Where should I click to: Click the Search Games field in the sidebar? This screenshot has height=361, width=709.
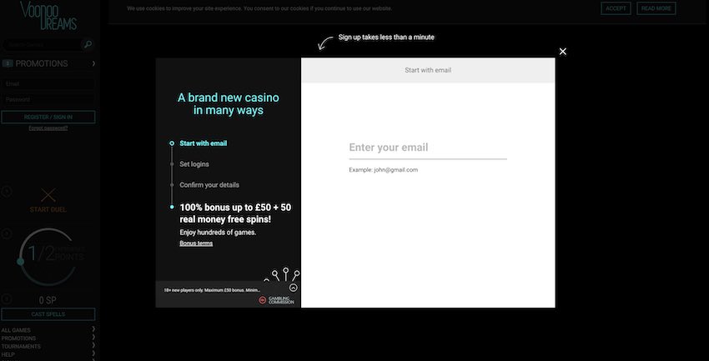pyautogui.click(x=42, y=45)
